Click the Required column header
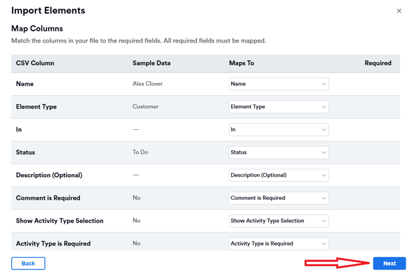 (378, 63)
